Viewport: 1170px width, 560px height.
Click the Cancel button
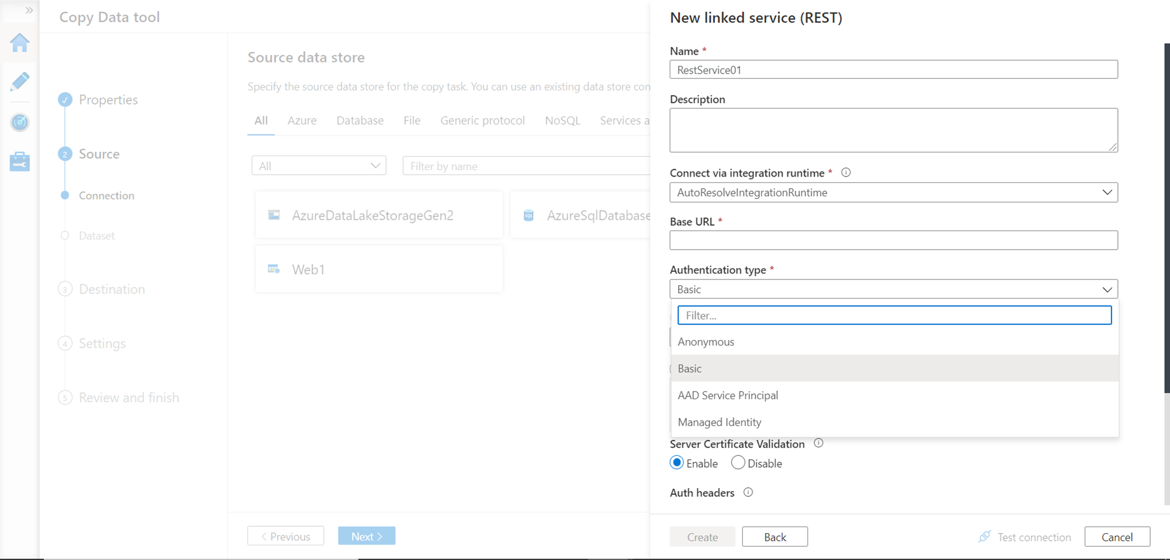click(x=1117, y=537)
